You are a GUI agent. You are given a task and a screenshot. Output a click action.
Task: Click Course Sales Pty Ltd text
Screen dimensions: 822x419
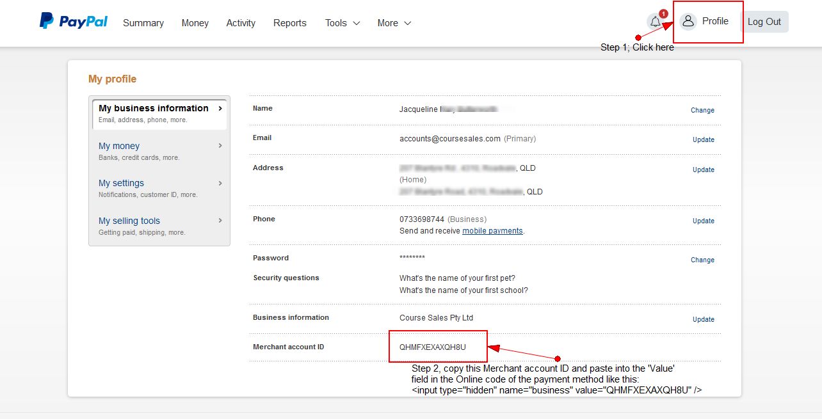coord(437,317)
